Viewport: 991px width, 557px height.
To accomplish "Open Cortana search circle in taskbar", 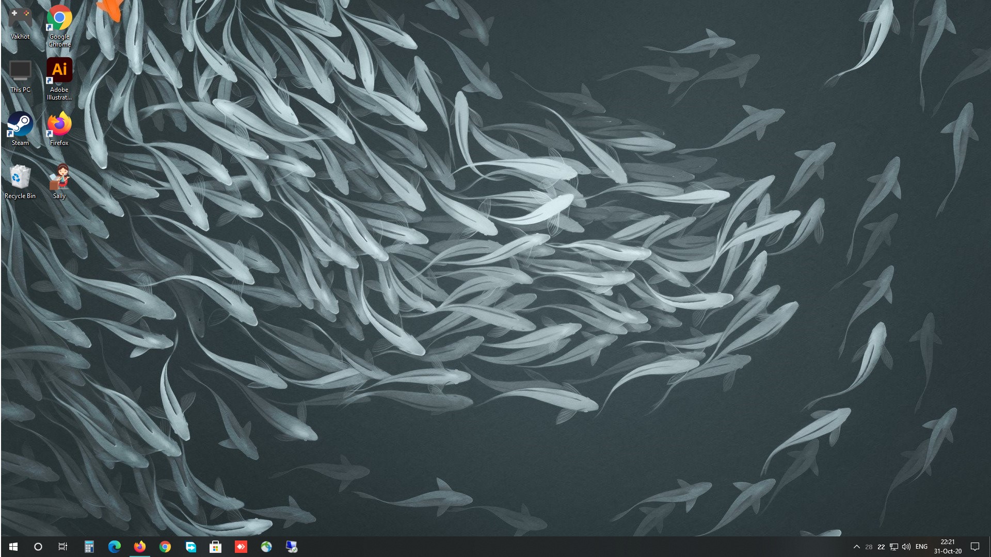I will click(x=38, y=547).
